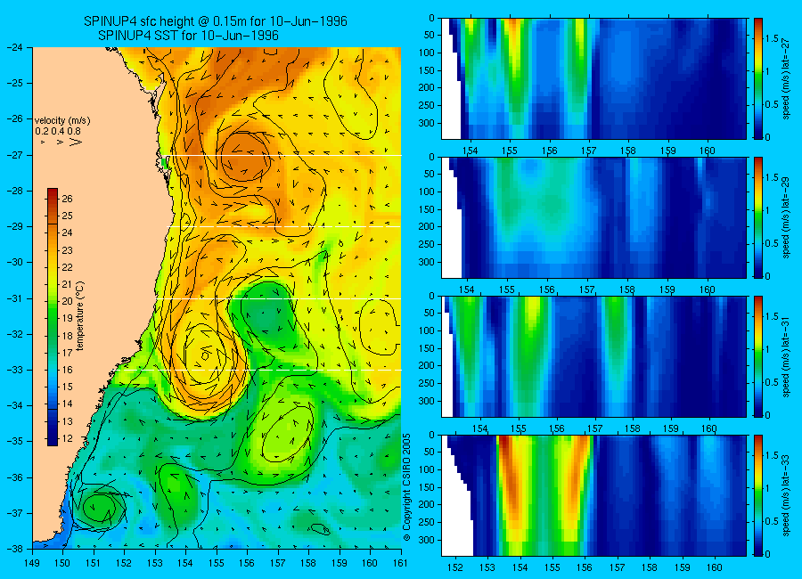Image resolution: width=802 pixels, height=579 pixels.
Task: Click the warm eddy center near 155.5, -27
Action: tap(246, 155)
